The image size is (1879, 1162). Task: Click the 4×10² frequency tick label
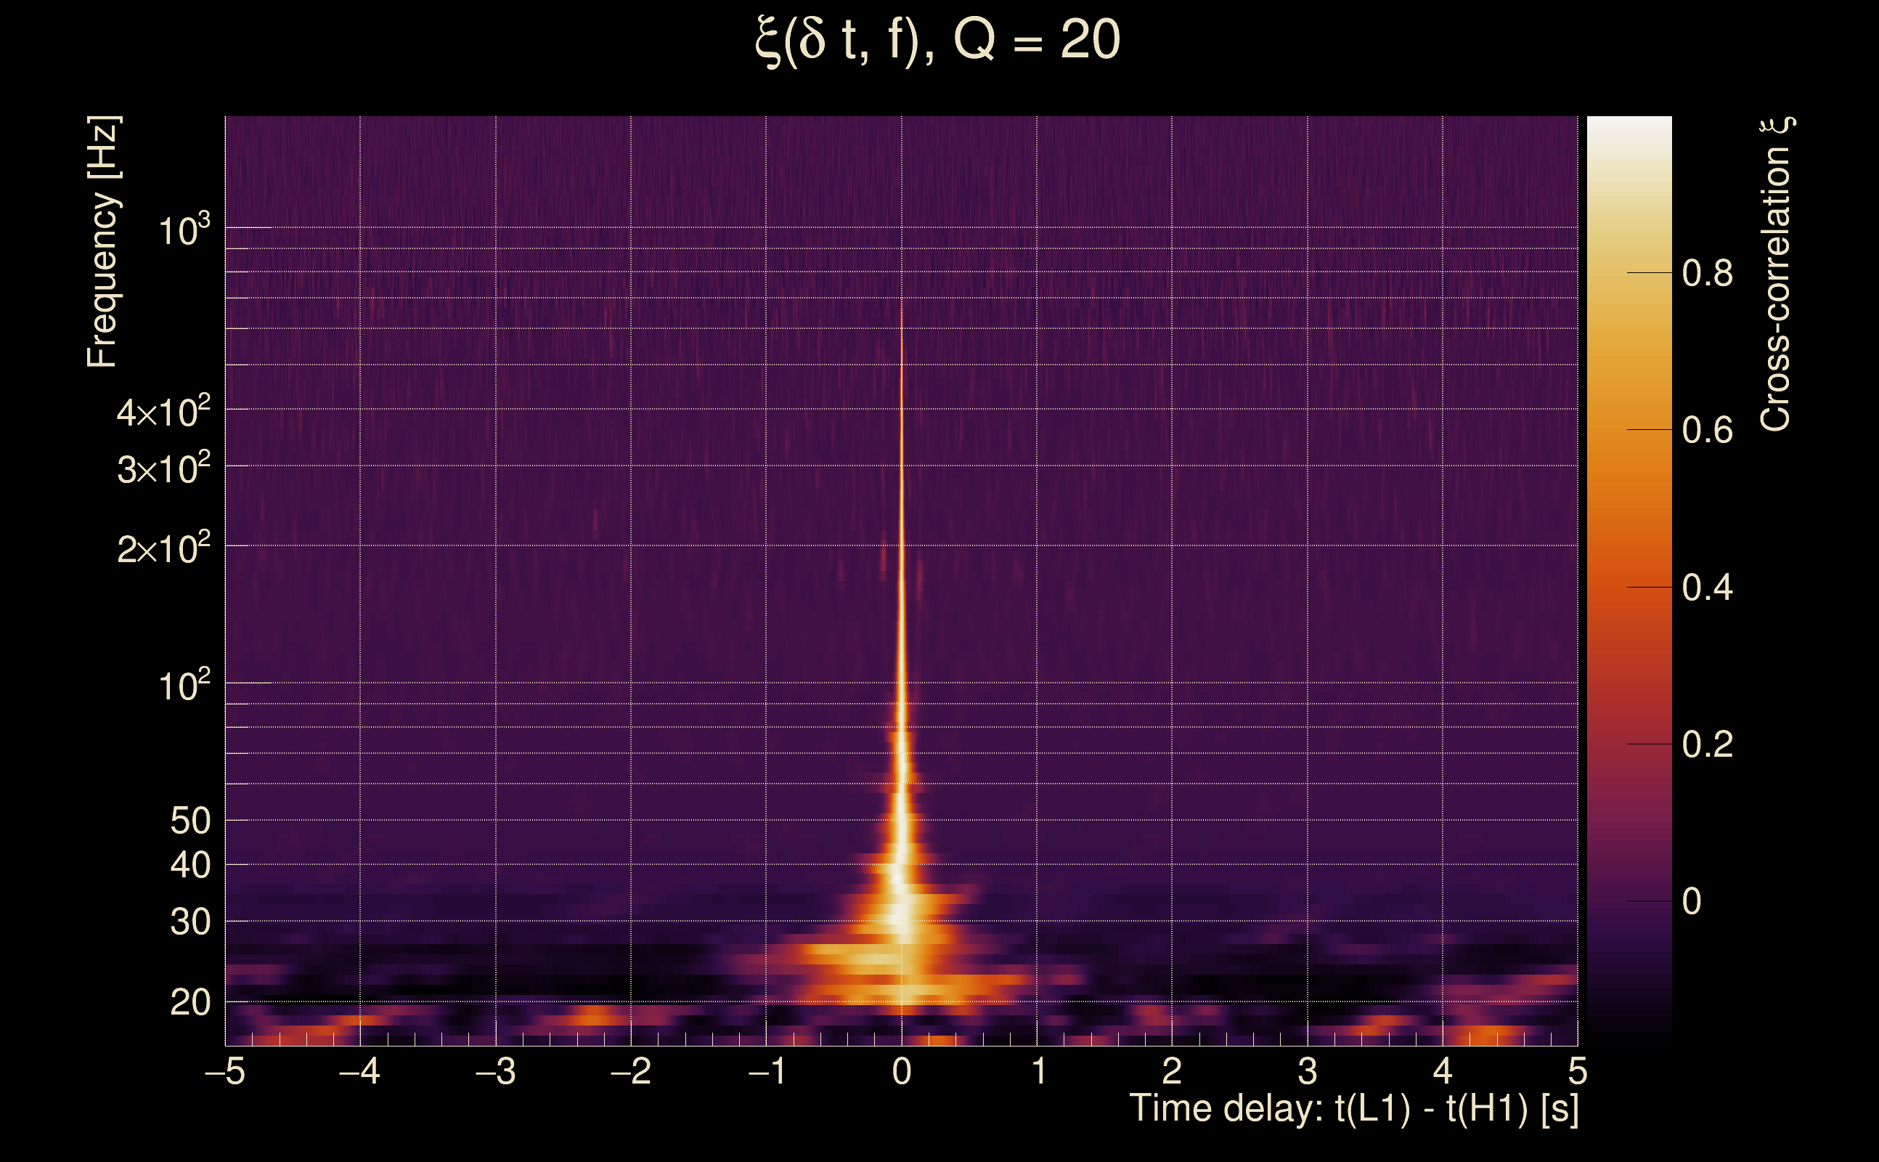pos(163,412)
